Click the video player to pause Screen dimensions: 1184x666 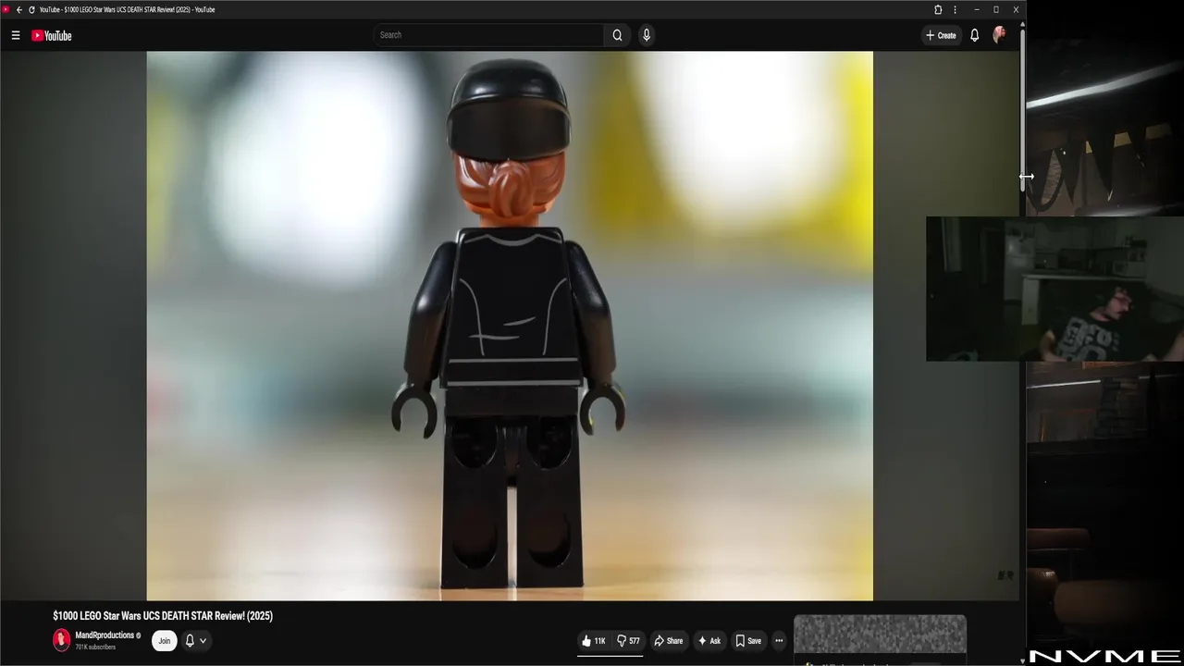click(x=510, y=326)
